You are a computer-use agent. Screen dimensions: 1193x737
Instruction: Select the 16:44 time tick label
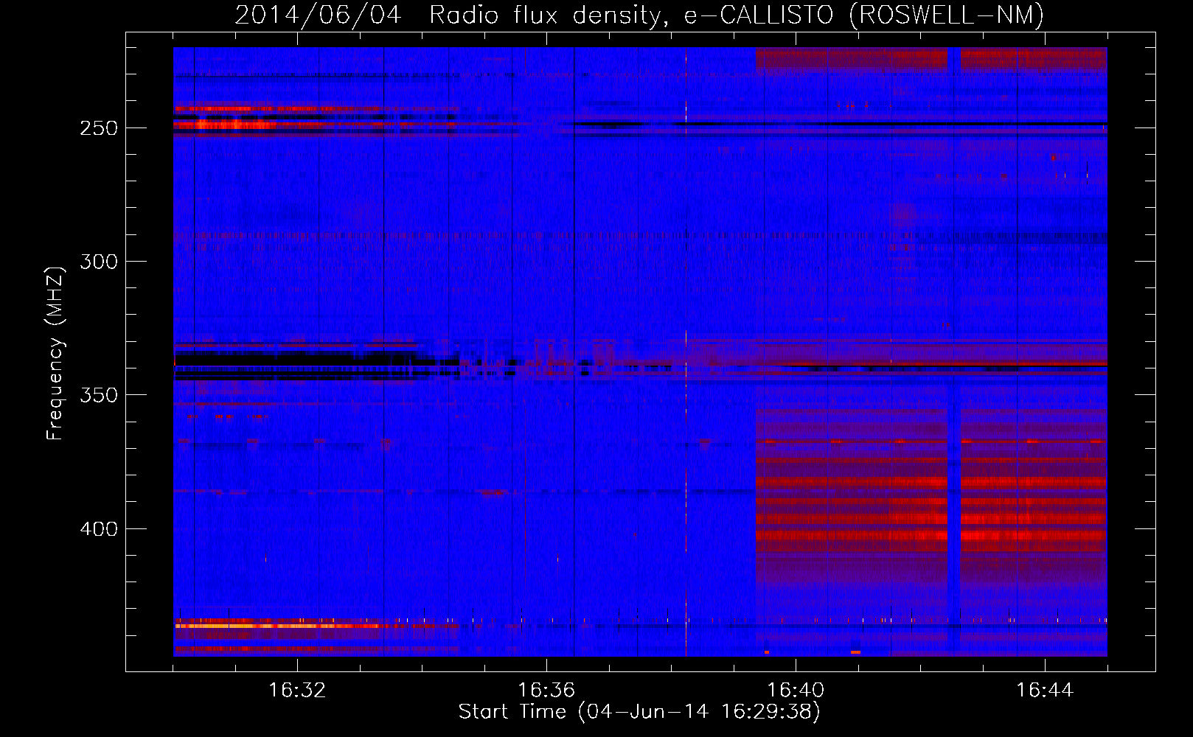click(x=1045, y=691)
